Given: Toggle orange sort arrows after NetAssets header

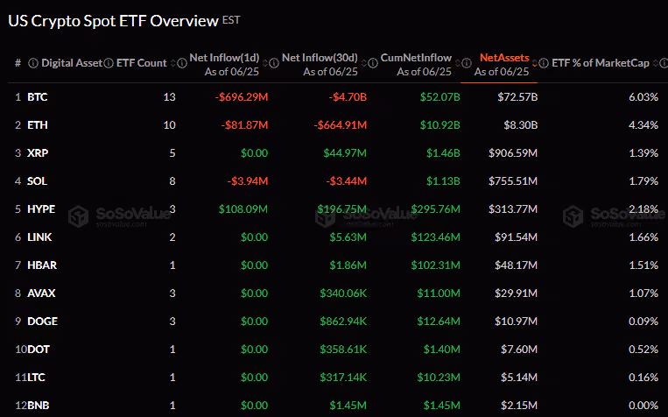Looking at the screenshot, I should click(x=535, y=63).
